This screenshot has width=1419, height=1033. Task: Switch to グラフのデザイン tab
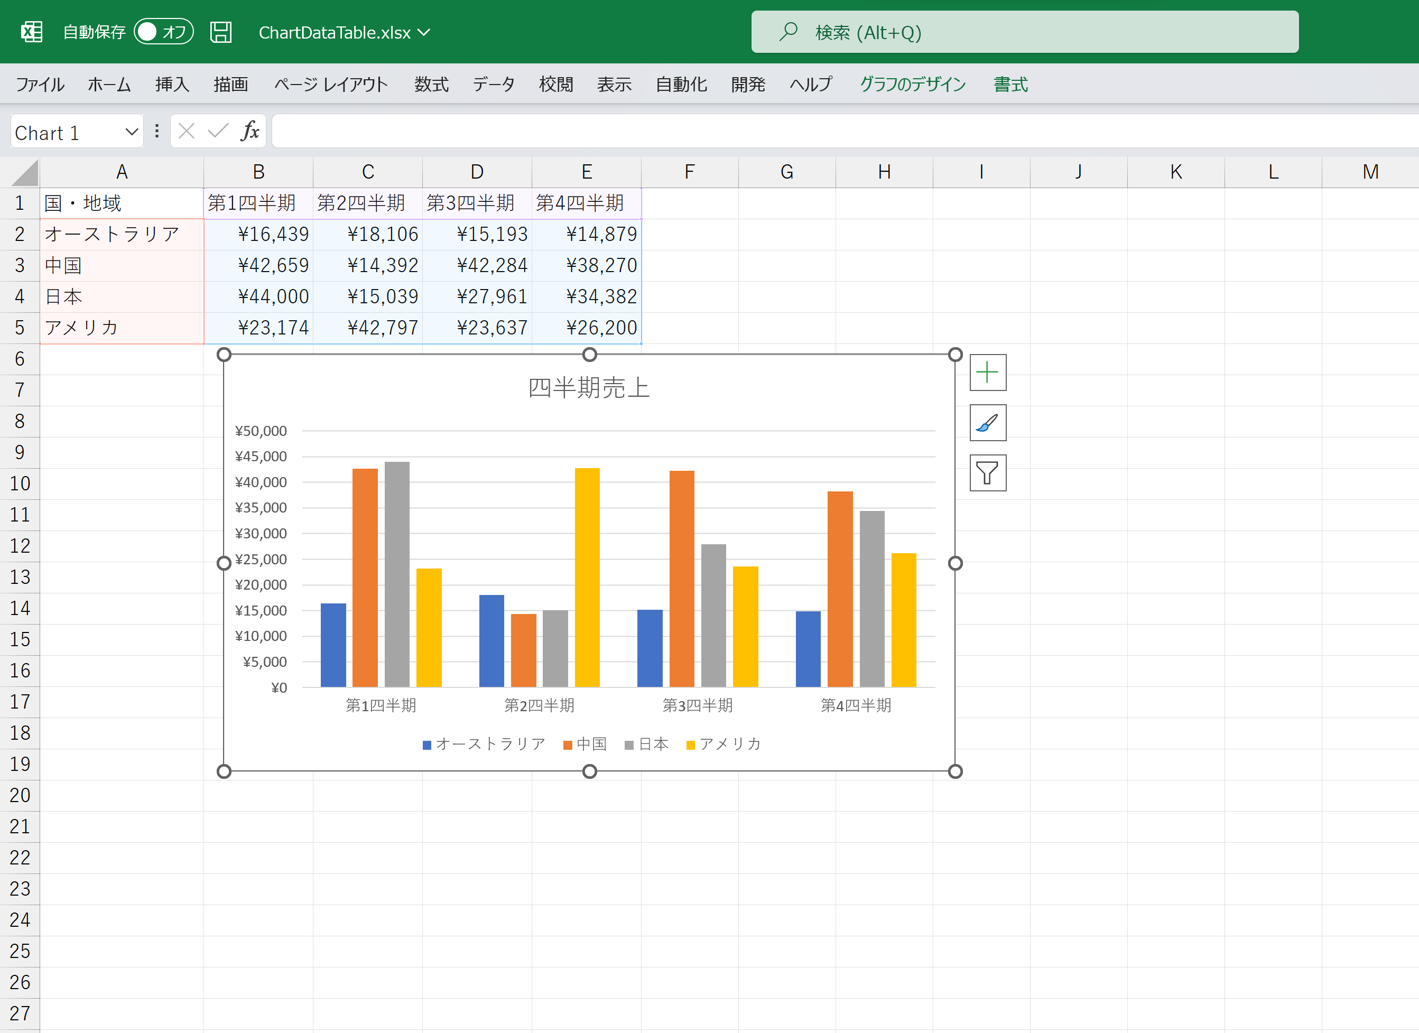click(x=913, y=85)
